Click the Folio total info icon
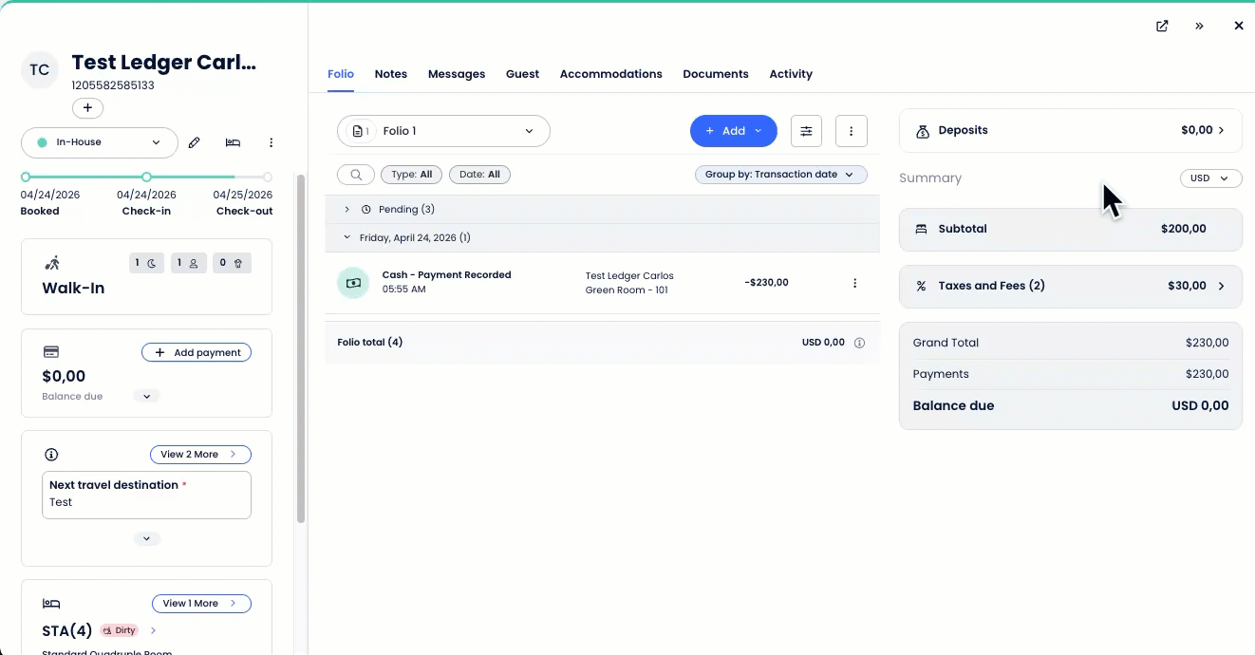1255x655 pixels. tap(859, 343)
